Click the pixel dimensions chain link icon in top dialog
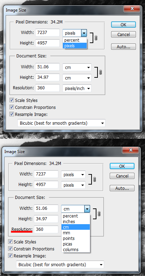 click(96, 38)
